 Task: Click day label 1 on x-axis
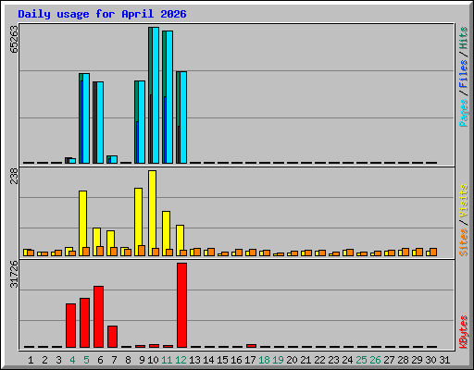pyautogui.click(x=31, y=360)
